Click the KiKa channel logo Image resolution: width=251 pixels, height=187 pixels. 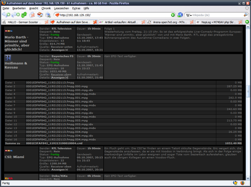point(9,178)
